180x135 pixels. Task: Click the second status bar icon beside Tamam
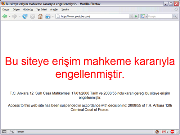pyautogui.click(x=12, y=132)
